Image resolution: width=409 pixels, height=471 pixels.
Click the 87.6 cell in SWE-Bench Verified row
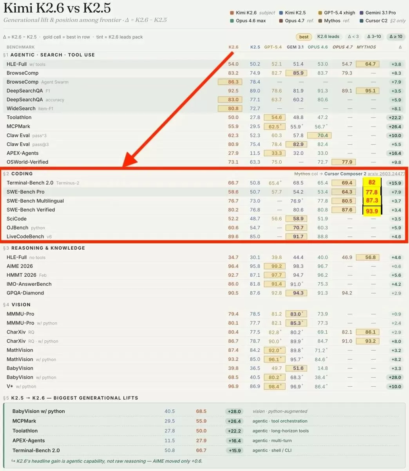(344, 210)
